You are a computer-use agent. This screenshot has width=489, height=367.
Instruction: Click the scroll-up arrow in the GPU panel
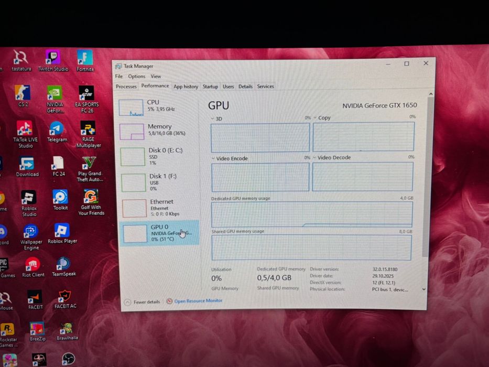[431, 94]
